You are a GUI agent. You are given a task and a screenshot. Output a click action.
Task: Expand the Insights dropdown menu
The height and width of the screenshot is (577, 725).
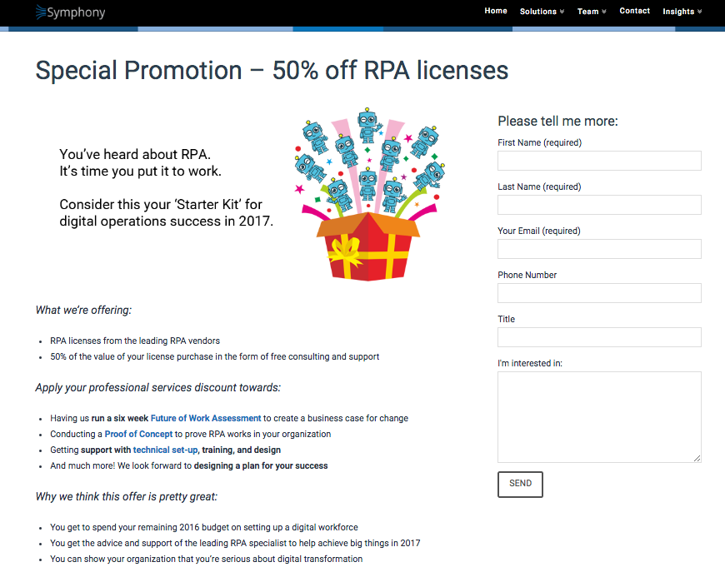[x=682, y=12]
